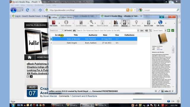Open the Jobs: 0 status indicator
The width and height of the screenshot is (190, 107).
[x=167, y=91]
